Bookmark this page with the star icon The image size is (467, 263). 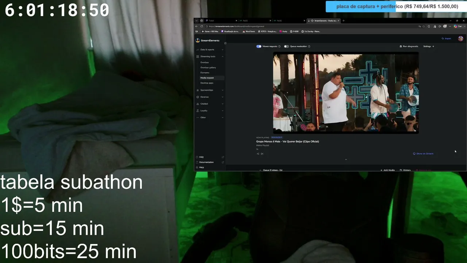click(x=424, y=26)
